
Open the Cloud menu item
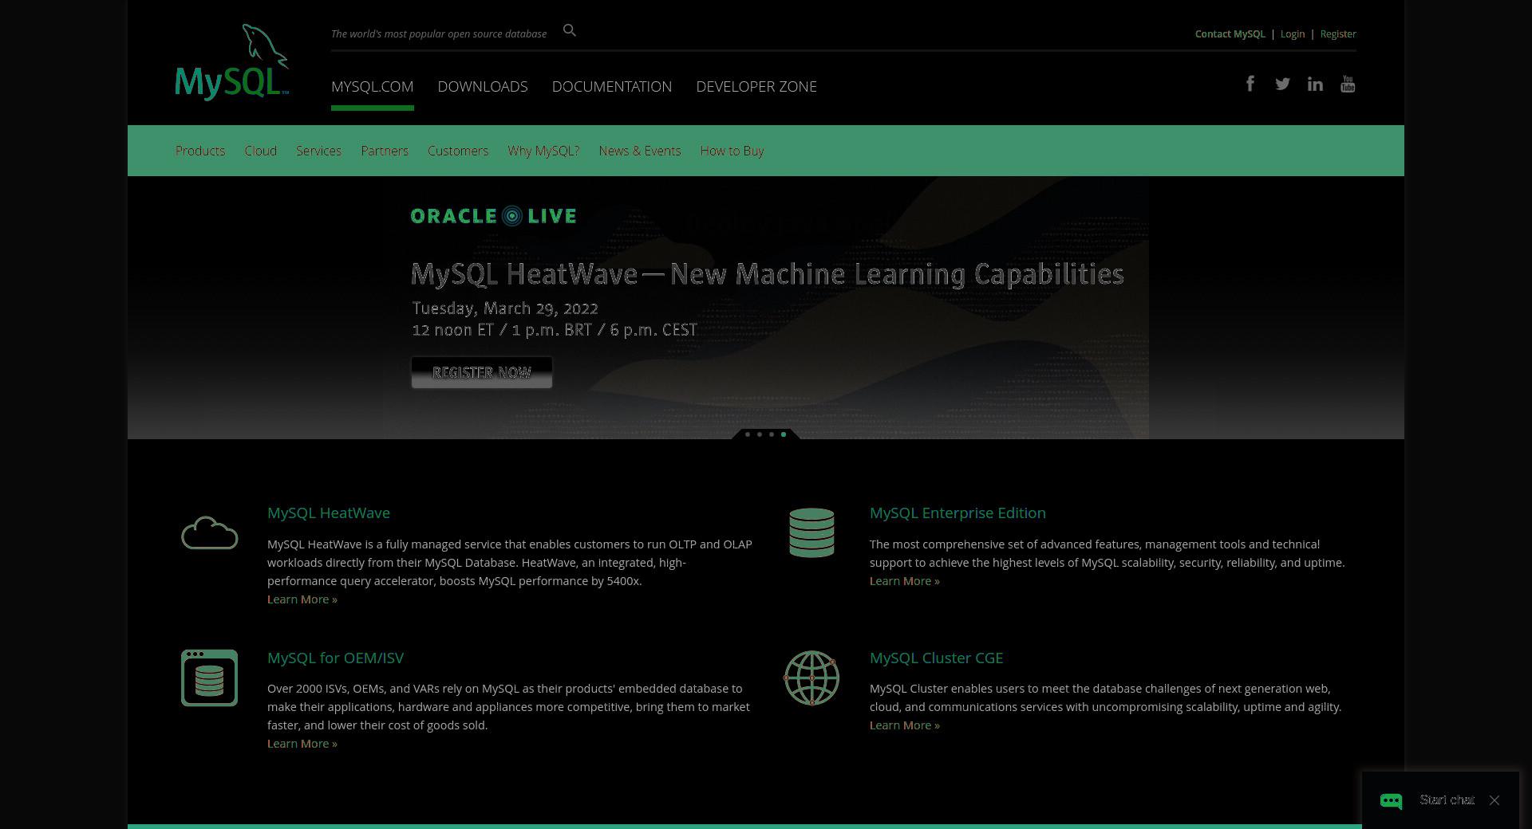261,151
